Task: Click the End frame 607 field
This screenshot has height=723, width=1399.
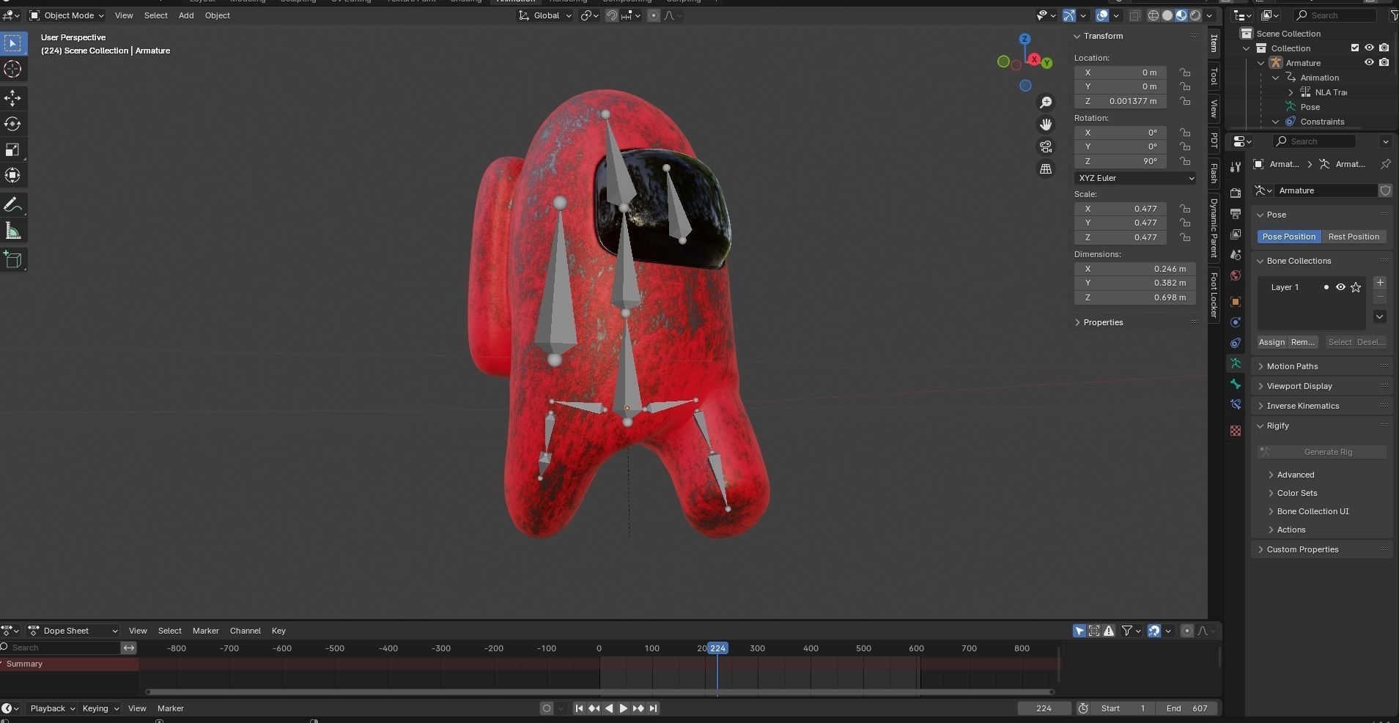Action: 1186,708
